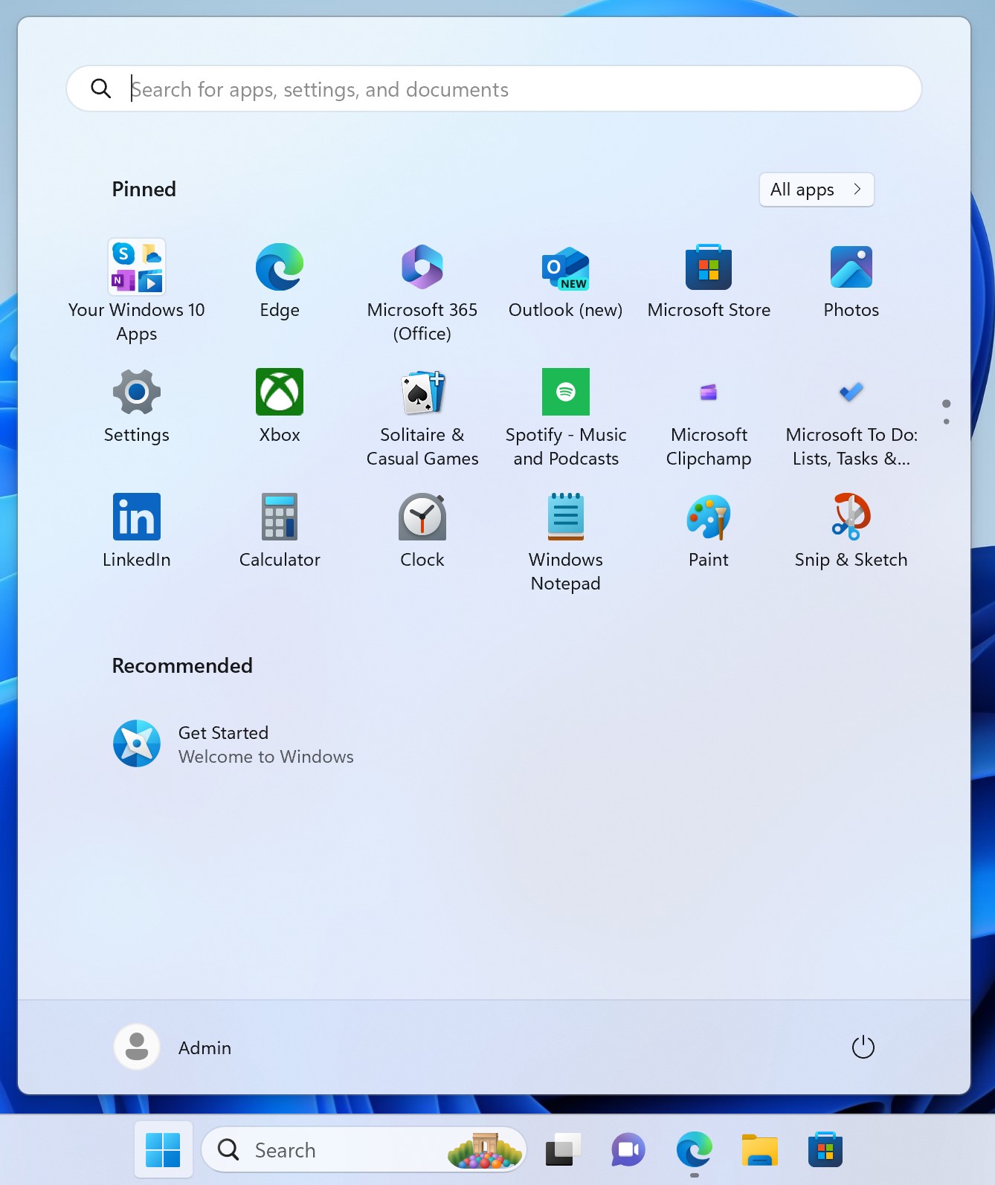Open Your Windows 10 Apps folder

(x=137, y=291)
